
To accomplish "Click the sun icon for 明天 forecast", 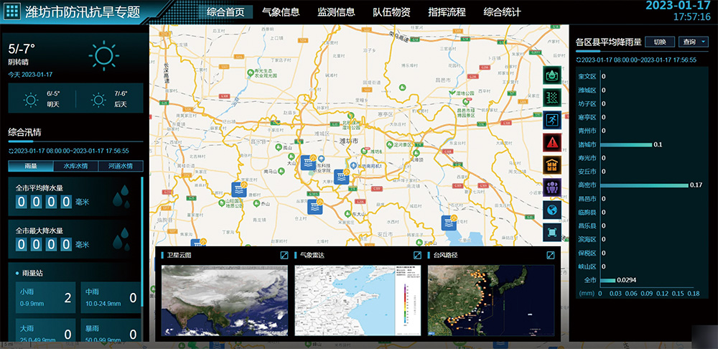I will (31, 99).
